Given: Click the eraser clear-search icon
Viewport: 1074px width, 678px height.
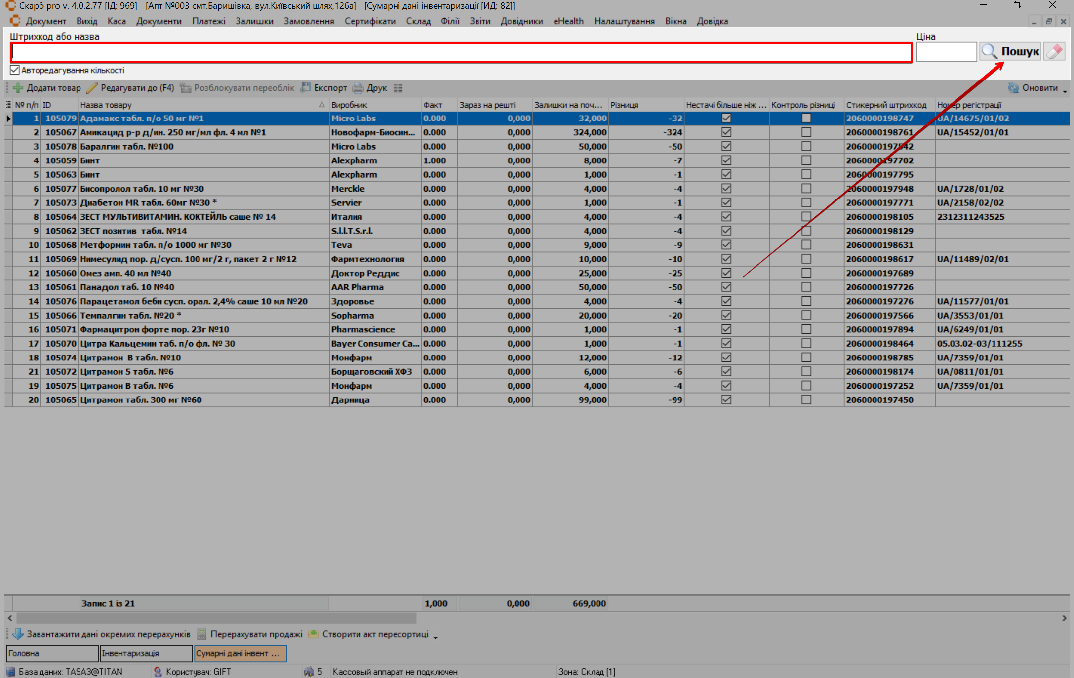Looking at the screenshot, I should (1054, 51).
